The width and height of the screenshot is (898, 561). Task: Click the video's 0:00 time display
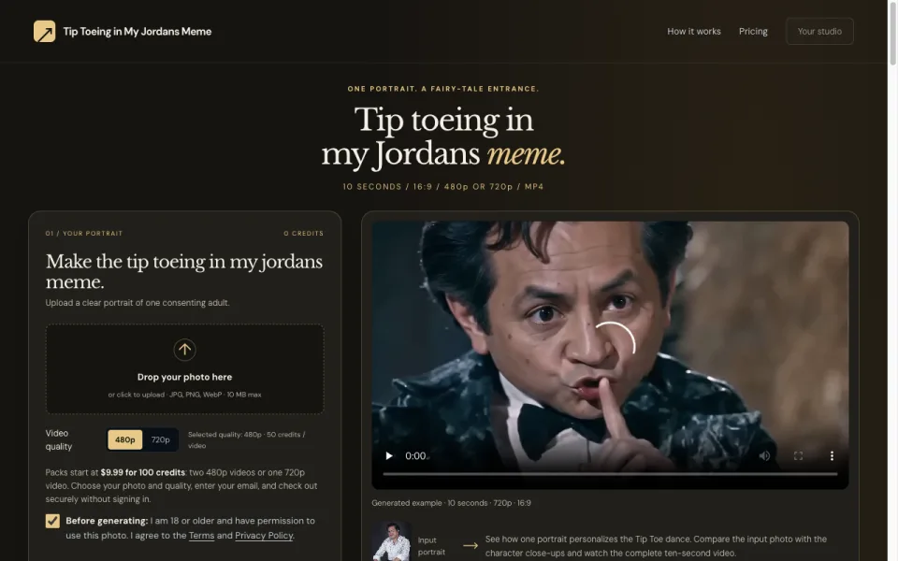415,456
